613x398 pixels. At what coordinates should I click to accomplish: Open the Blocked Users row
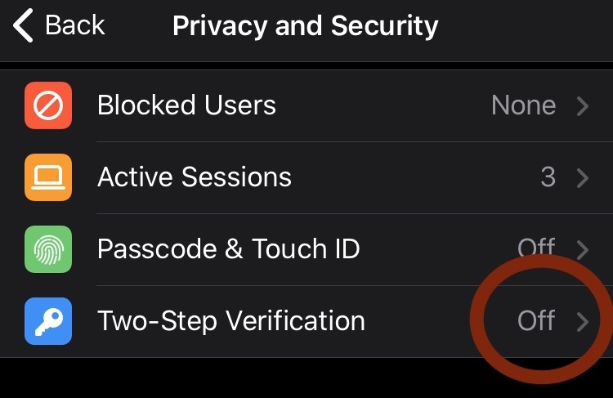pos(306,105)
